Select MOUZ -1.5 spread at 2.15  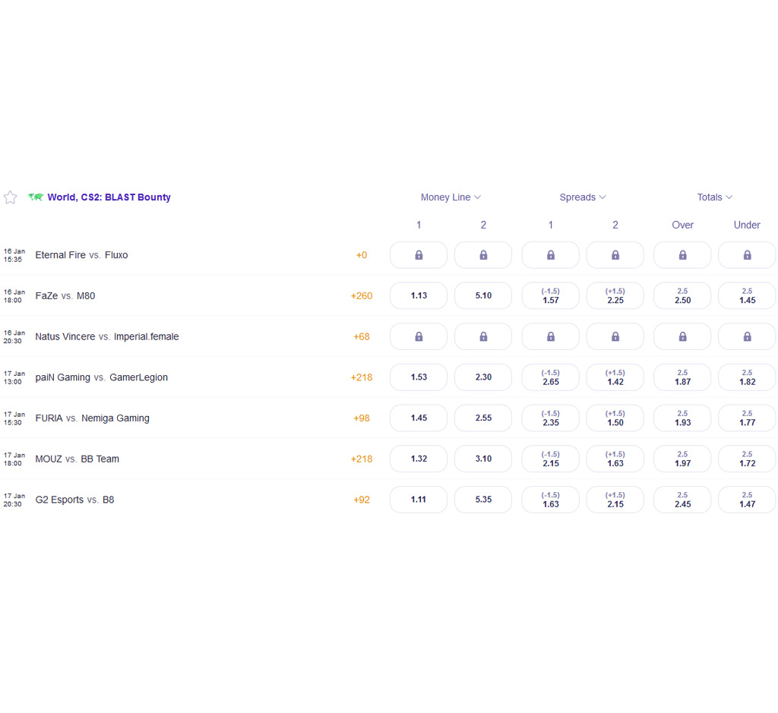click(x=550, y=459)
